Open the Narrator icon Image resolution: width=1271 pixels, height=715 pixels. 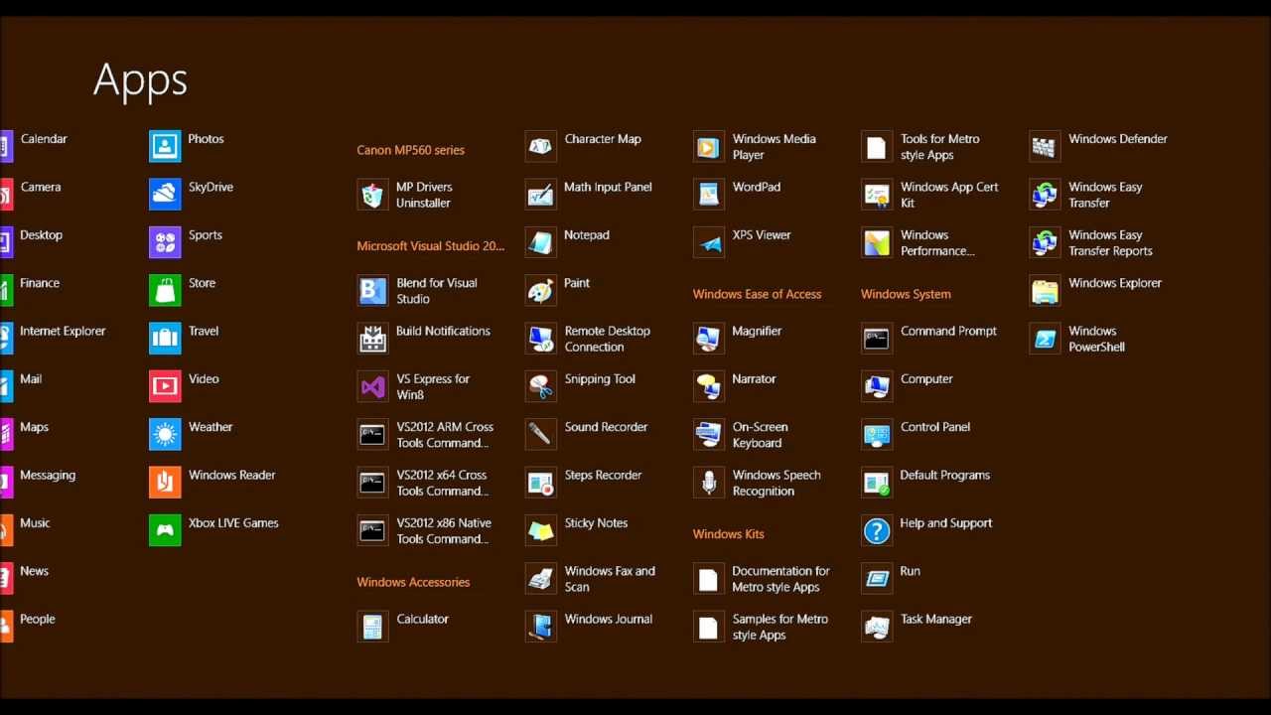tap(709, 386)
